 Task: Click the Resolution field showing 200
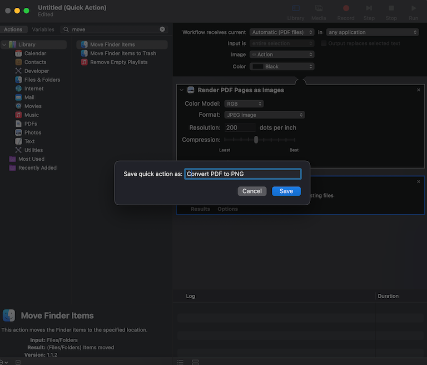240,127
